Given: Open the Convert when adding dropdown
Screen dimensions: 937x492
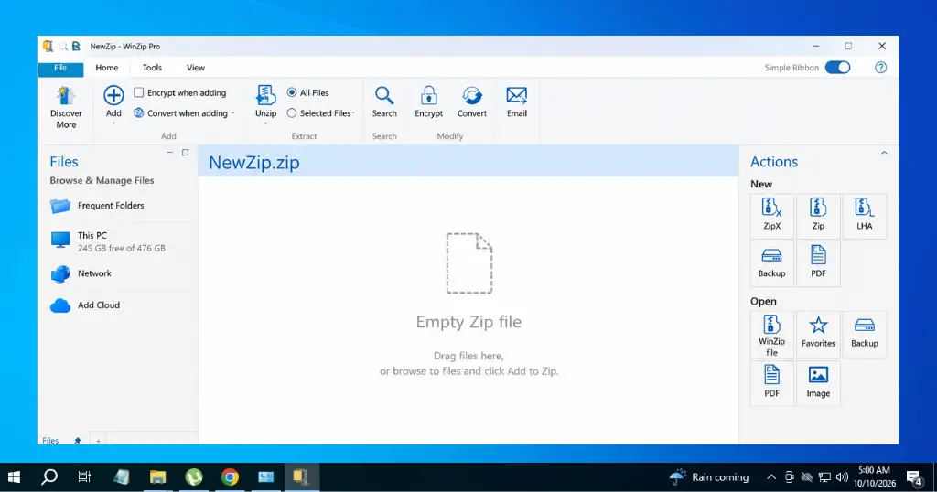Looking at the screenshot, I should [x=233, y=113].
